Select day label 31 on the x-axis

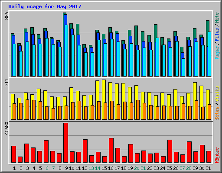point(208,168)
